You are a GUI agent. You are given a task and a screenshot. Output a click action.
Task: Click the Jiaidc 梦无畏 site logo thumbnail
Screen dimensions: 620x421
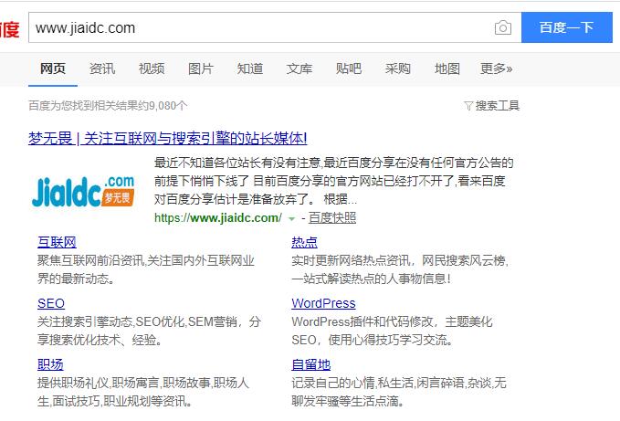[83, 190]
